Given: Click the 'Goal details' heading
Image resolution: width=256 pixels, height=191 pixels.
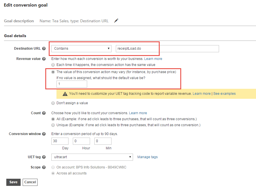Looking at the screenshot, I should 15,36.
